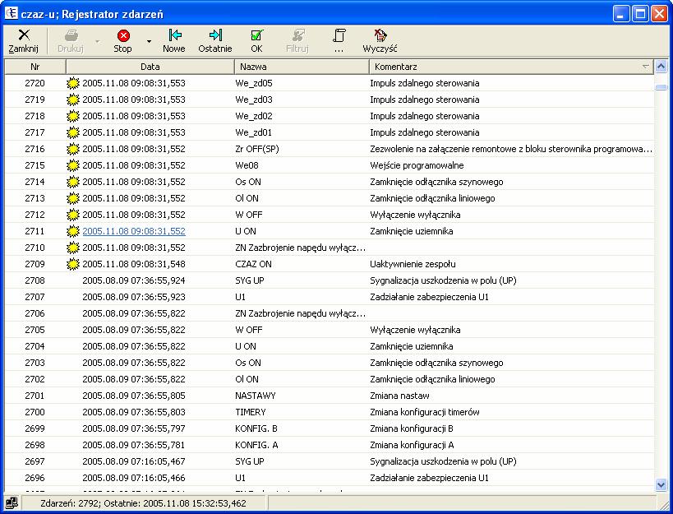
Task: Select the We08 event name
Action: (247, 165)
